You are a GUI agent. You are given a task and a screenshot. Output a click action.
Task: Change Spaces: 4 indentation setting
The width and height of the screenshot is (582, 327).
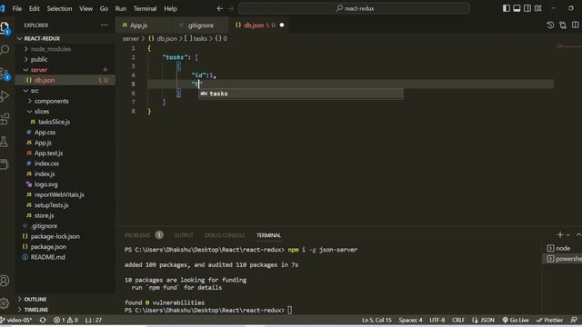click(410, 320)
